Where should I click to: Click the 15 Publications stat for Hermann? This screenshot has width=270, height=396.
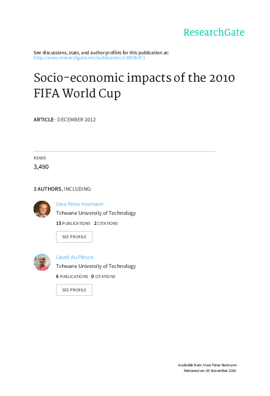coord(73,223)
